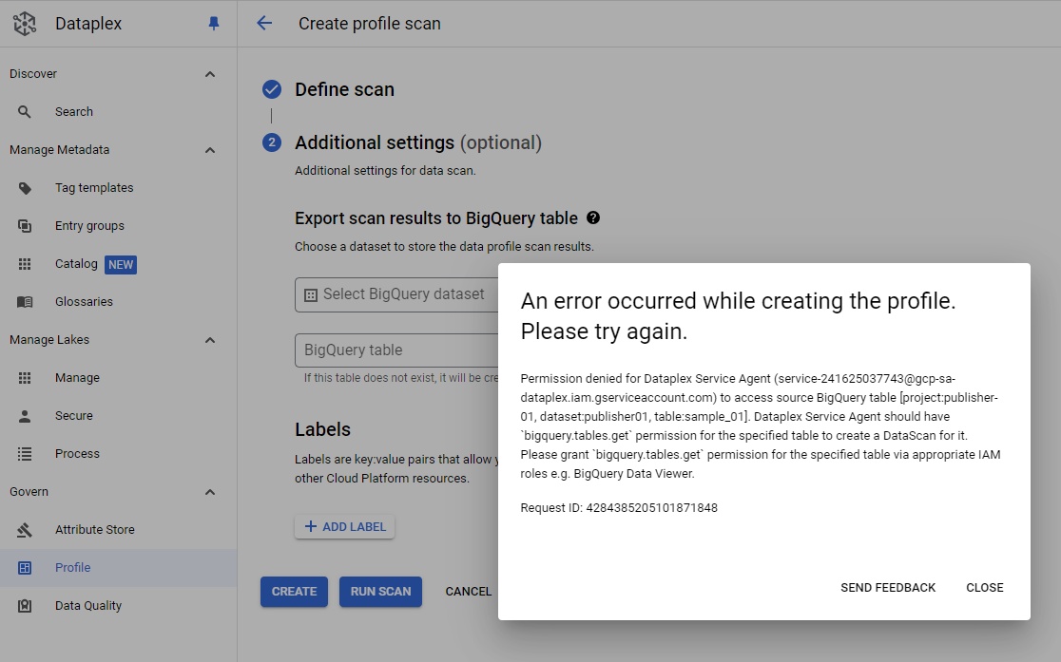This screenshot has height=662, width=1061.
Task: Click the Create profile scan title
Action: point(370,24)
